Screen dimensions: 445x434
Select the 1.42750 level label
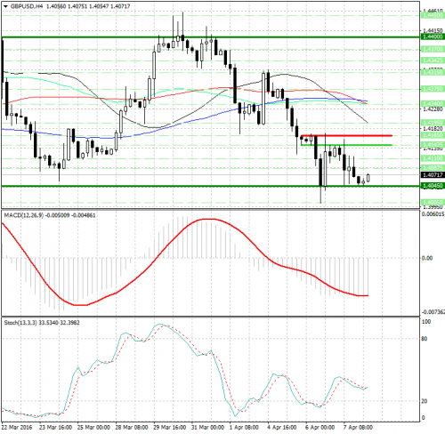[433, 89]
